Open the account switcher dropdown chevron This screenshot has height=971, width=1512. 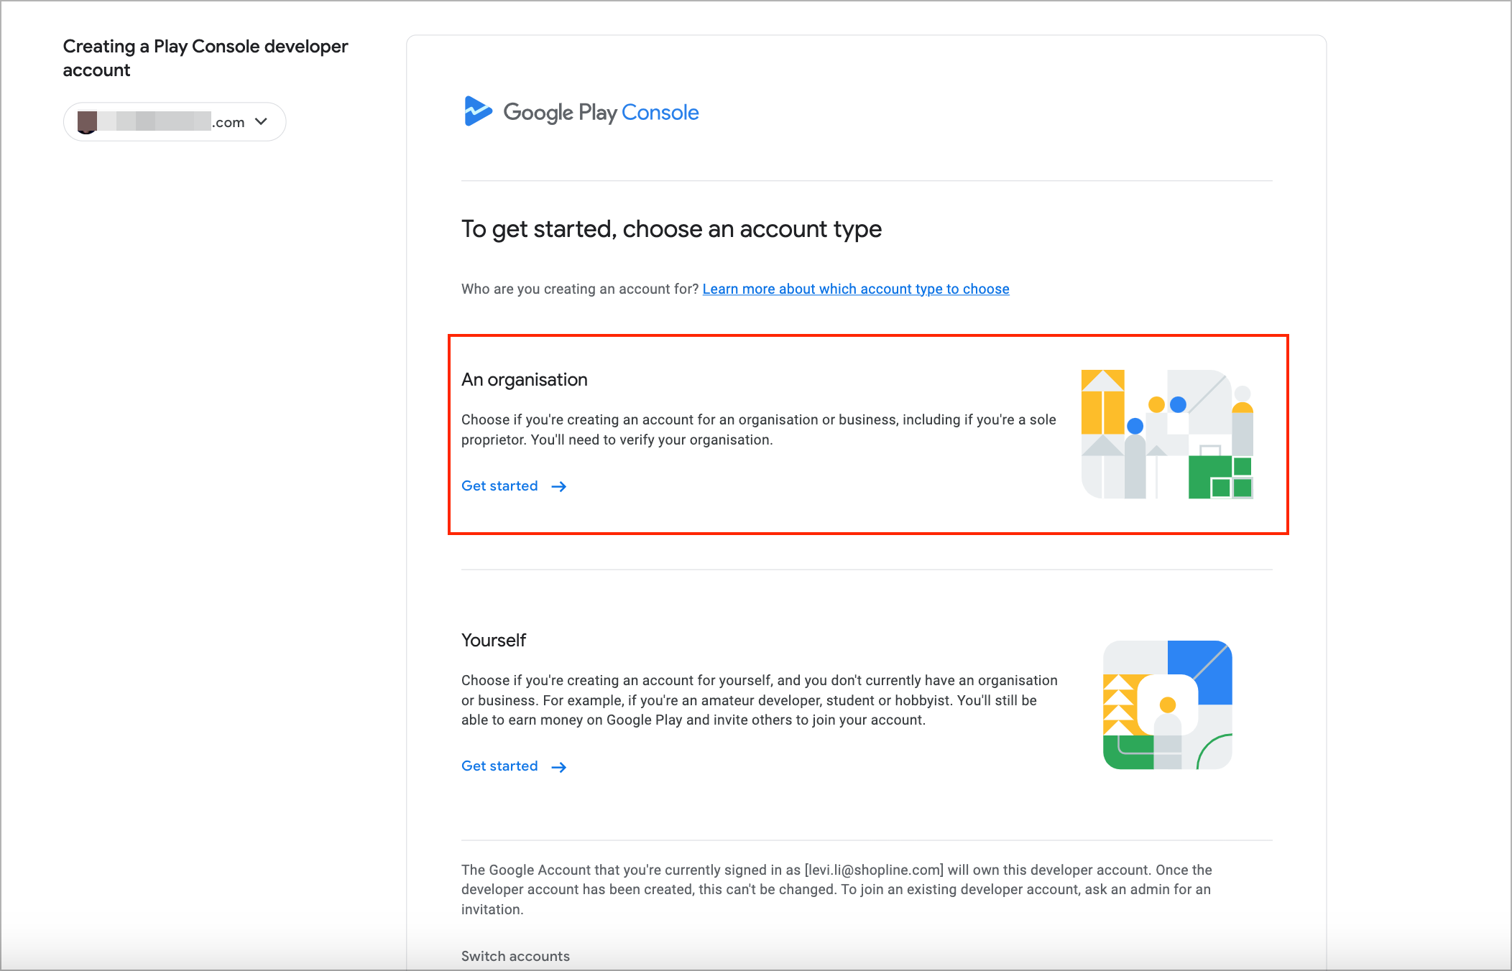pyautogui.click(x=262, y=121)
